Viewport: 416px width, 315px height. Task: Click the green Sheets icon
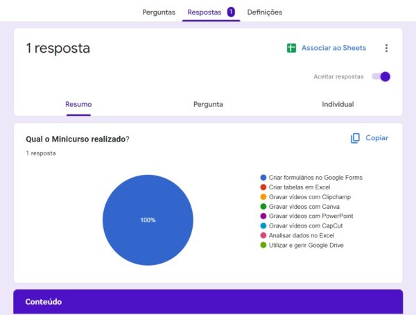tap(291, 48)
